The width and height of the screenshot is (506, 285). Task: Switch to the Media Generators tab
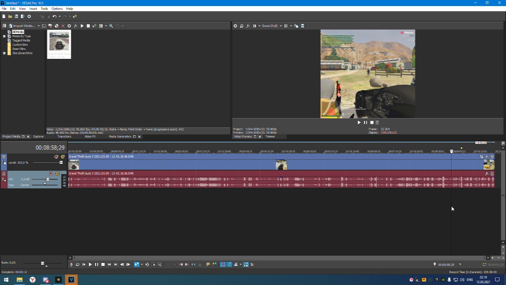click(x=120, y=137)
